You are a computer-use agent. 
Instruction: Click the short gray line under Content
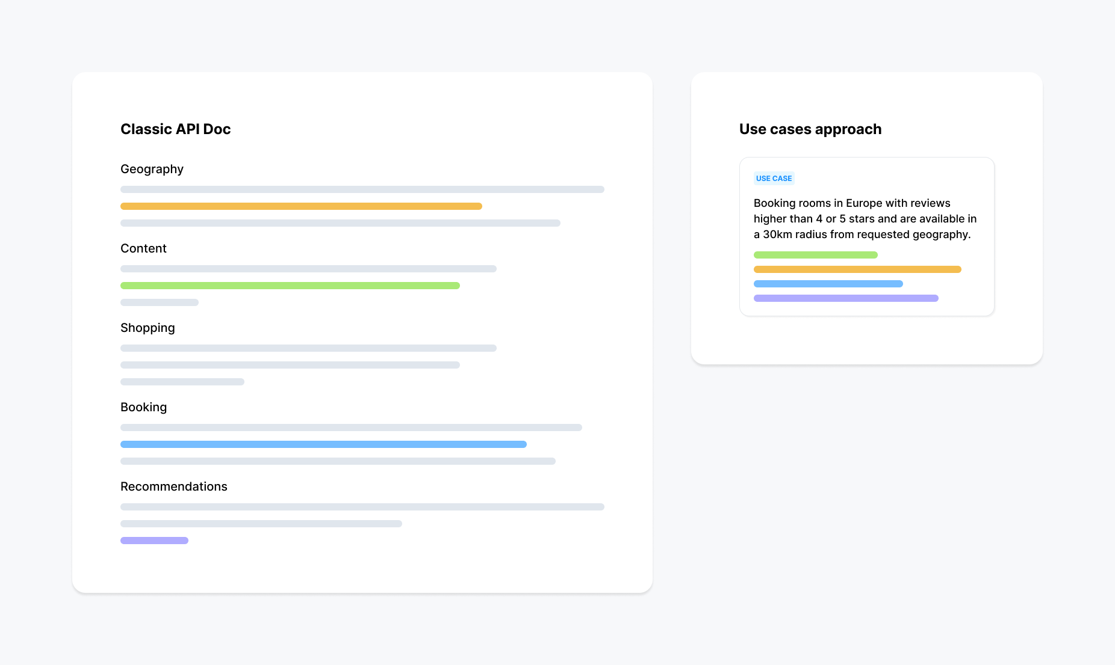pos(160,302)
